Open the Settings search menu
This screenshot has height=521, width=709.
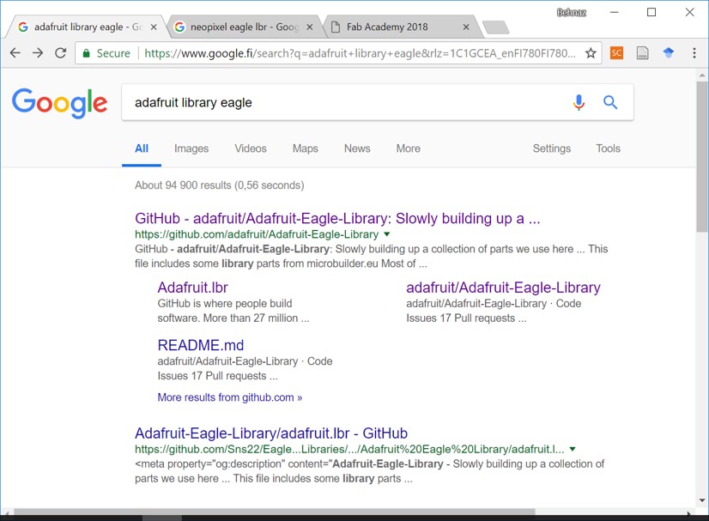point(552,148)
